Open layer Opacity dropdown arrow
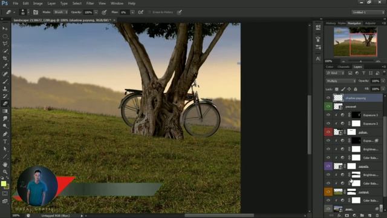 tap(383, 81)
